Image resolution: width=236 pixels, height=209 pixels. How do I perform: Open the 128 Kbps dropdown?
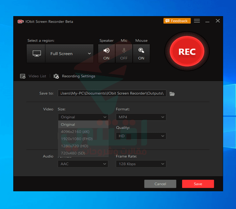coord(141,164)
